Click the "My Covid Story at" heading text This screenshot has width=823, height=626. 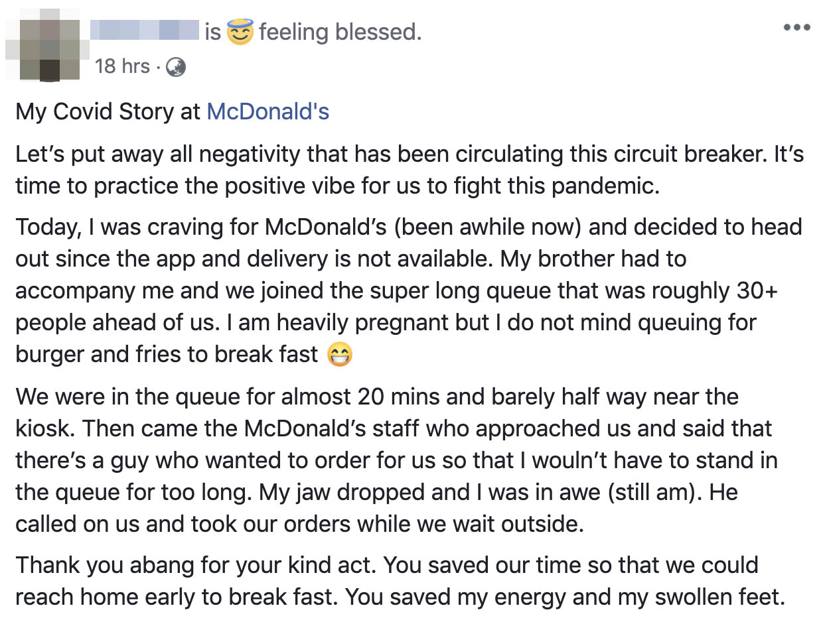[x=108, y=111]
